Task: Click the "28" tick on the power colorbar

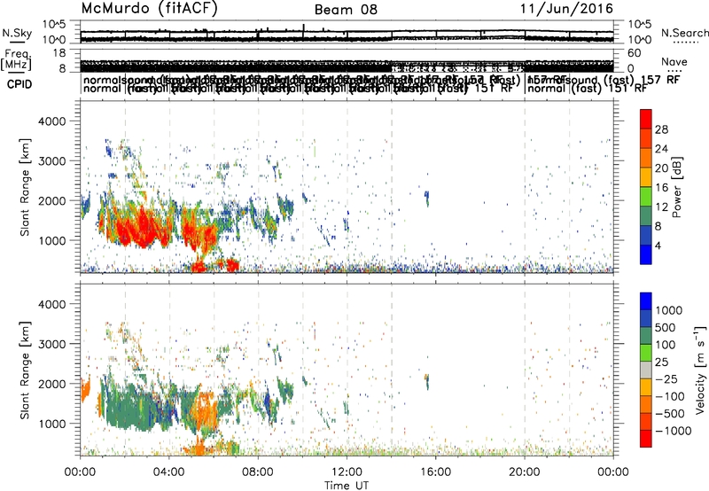Action: click(x=661, y=129)
